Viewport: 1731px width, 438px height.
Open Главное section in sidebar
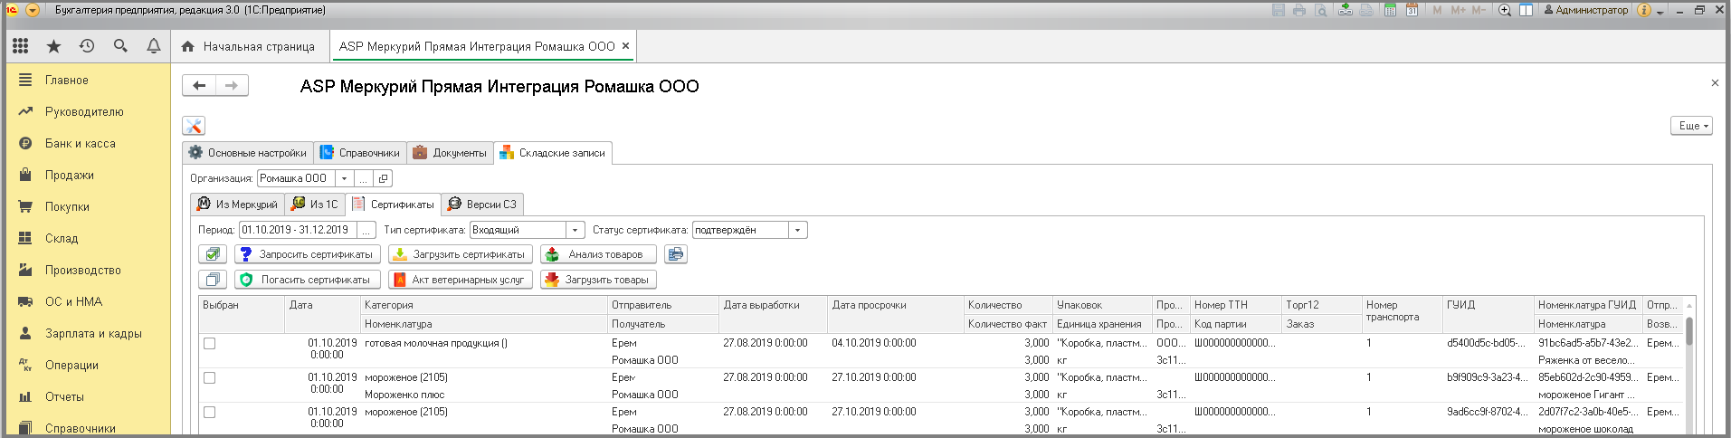[x=88, y=80]
